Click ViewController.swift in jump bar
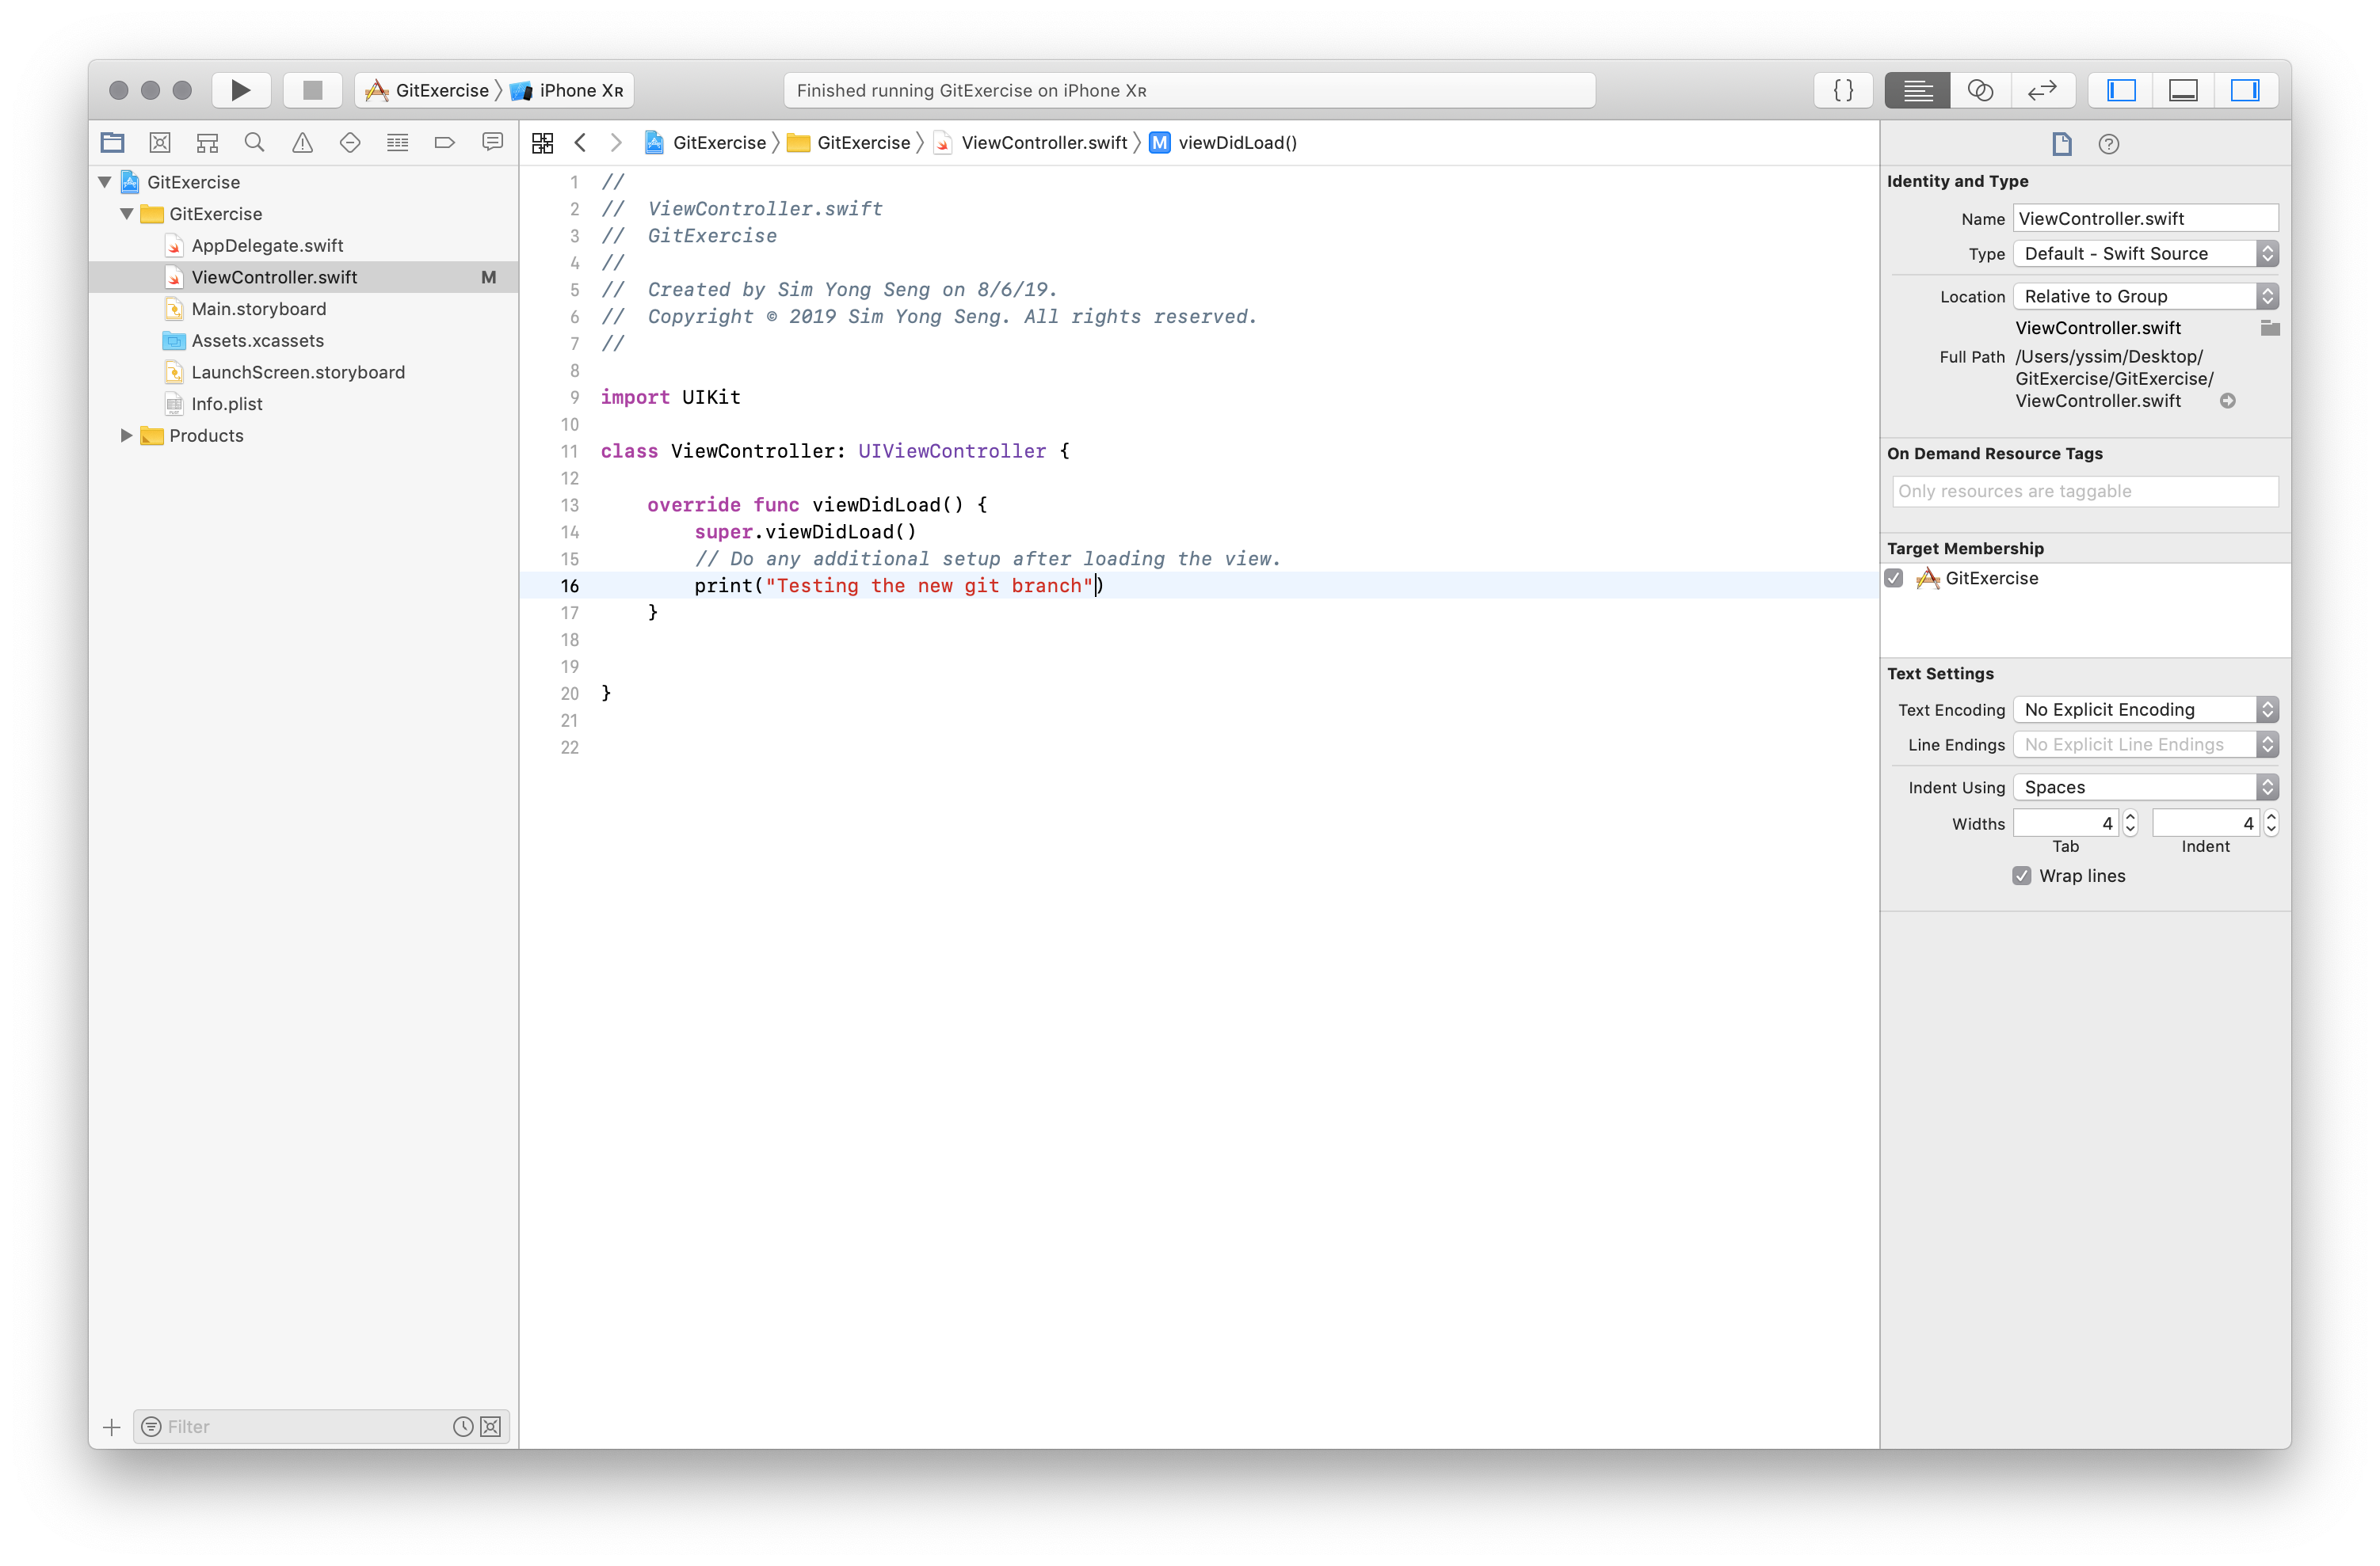Viewport: 2380px width, 1566px height. [1031, 143]
